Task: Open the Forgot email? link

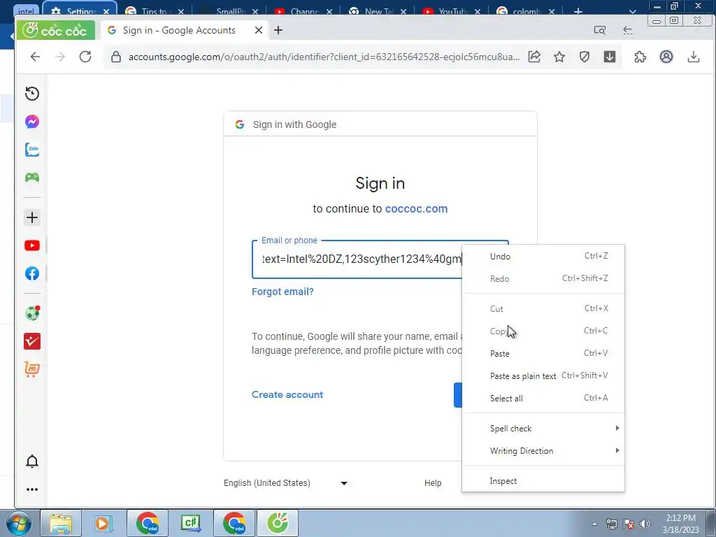Action: point(282,292)
